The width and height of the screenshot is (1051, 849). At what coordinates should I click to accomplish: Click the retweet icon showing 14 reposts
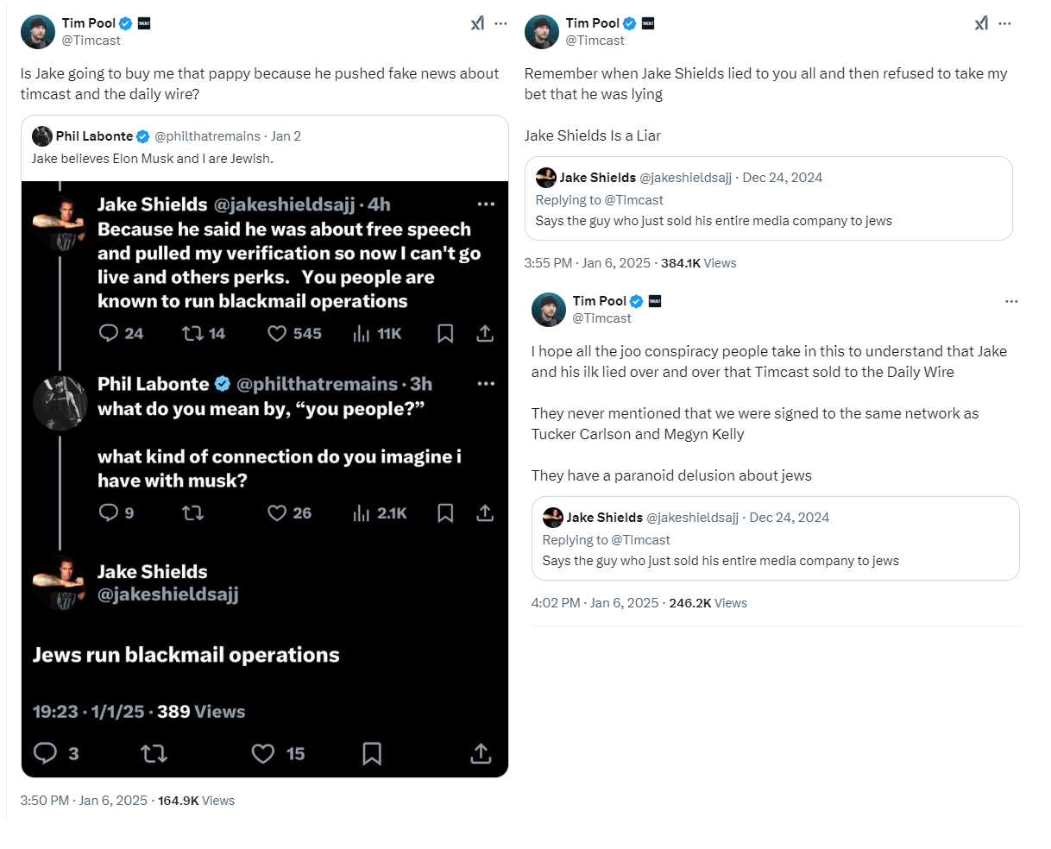coord(192,333)
